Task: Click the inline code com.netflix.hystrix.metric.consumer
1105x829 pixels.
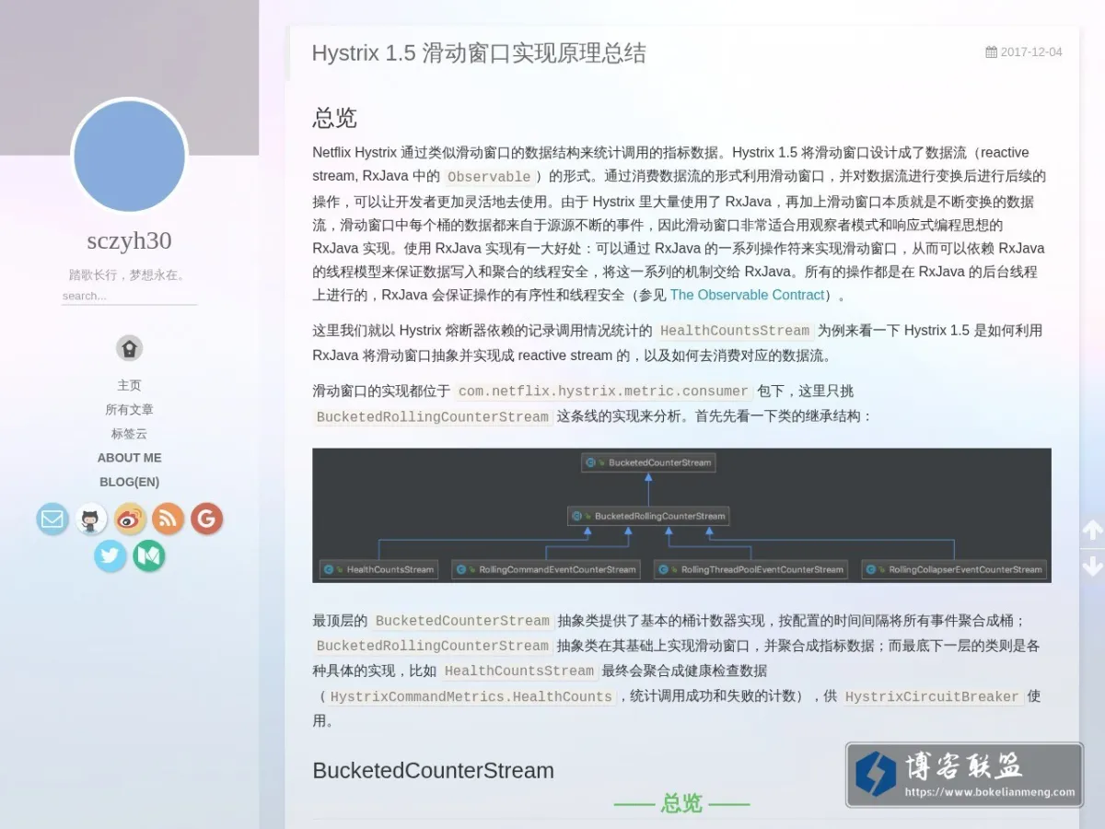Action: [603, 391]
